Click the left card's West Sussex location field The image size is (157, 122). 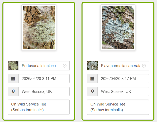(44, 92)
